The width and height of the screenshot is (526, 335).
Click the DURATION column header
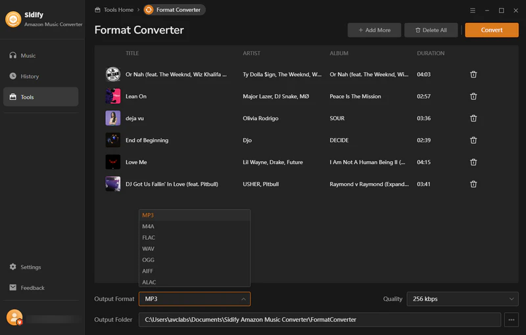point(431,53)
